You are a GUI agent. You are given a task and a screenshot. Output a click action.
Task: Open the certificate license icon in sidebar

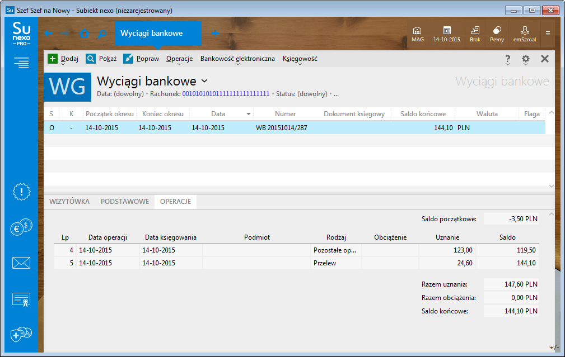21,299
